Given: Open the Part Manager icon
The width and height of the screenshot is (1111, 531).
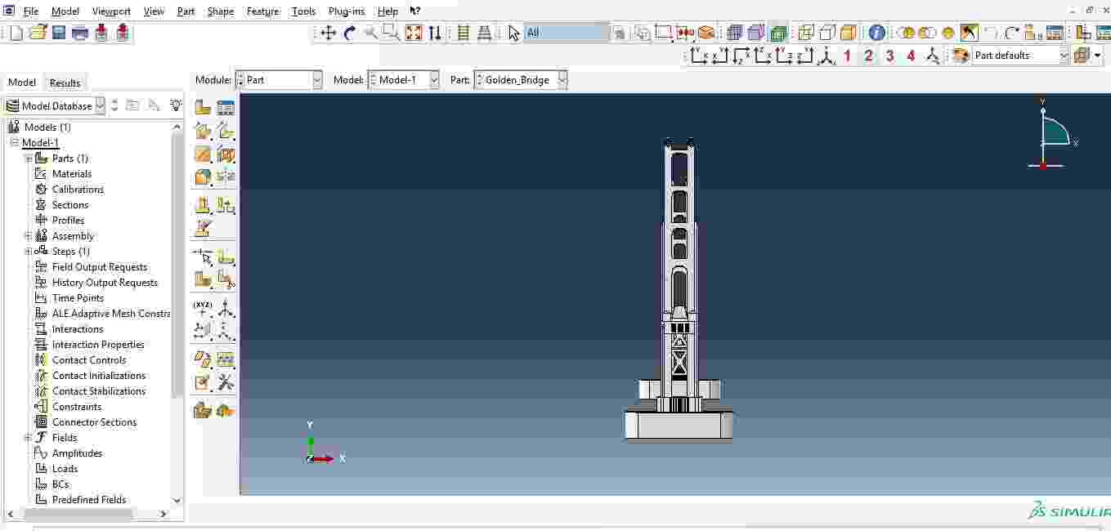Looking at the screenshot, I should coord(226,108).
